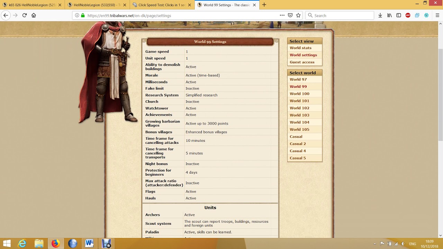Click the page's vertical scrollbar
443x249 pixels.
point(441,95)
